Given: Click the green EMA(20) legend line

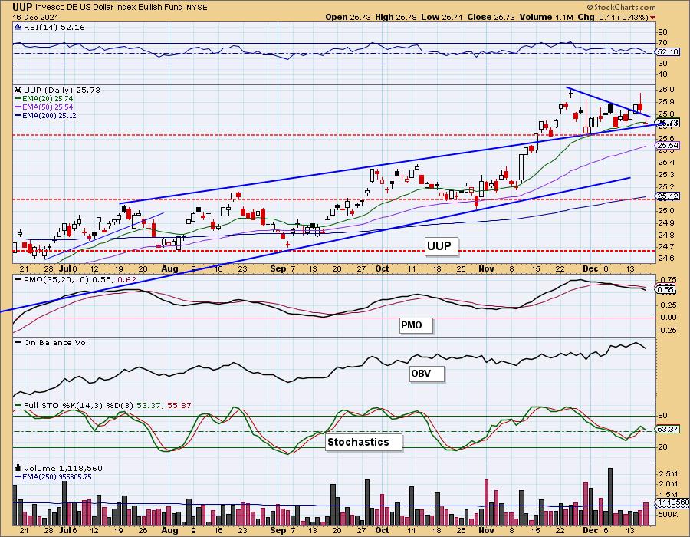Looking at the screenshot, I should tap(18, 99).
